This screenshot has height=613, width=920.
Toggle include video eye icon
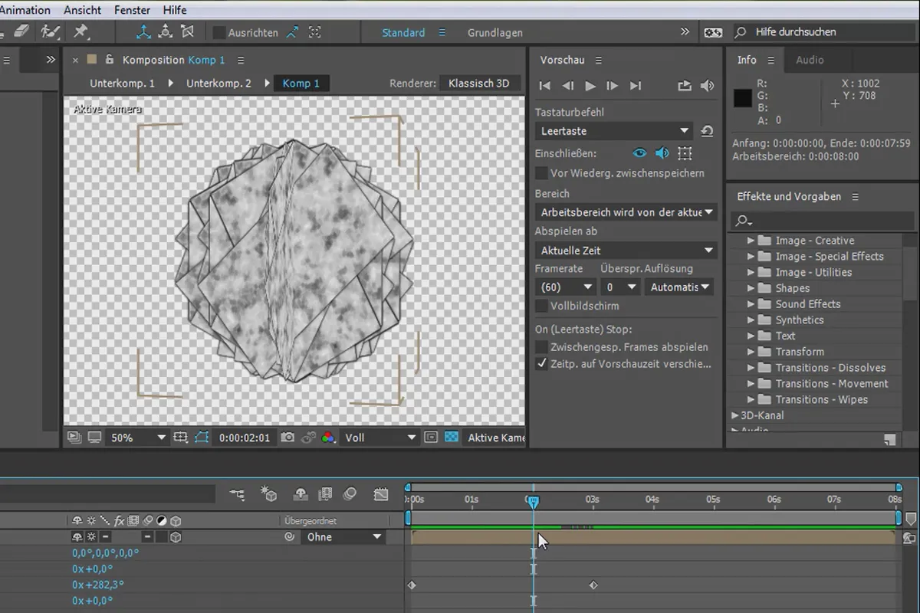point(639,153)
